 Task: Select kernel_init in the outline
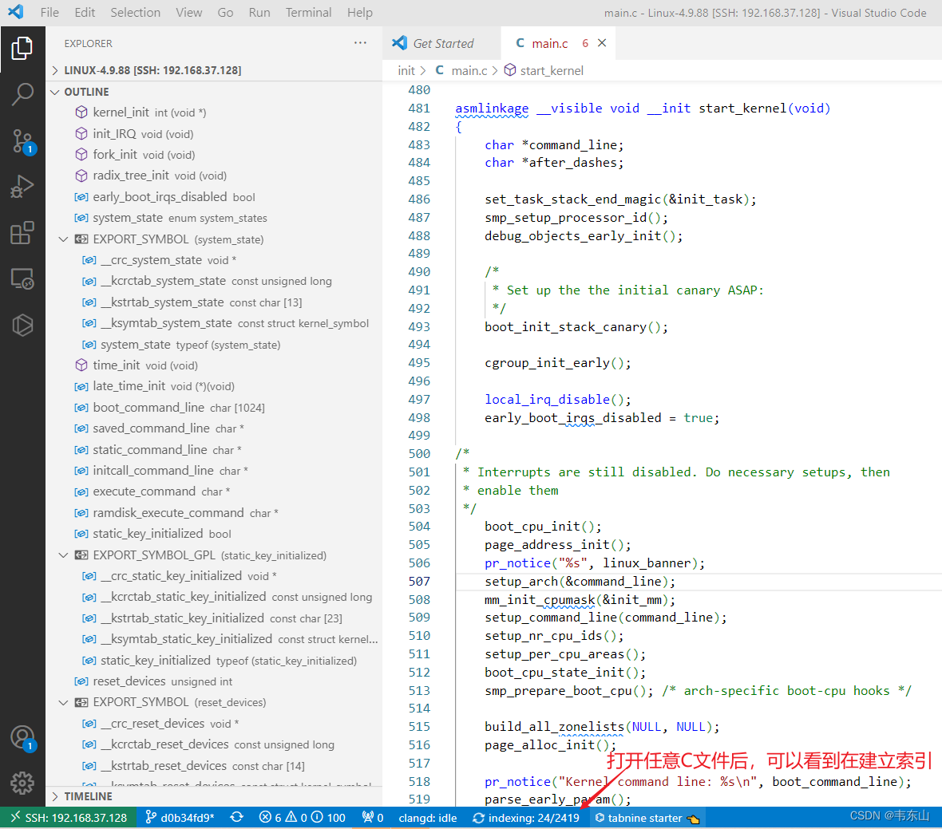[213, 113]
